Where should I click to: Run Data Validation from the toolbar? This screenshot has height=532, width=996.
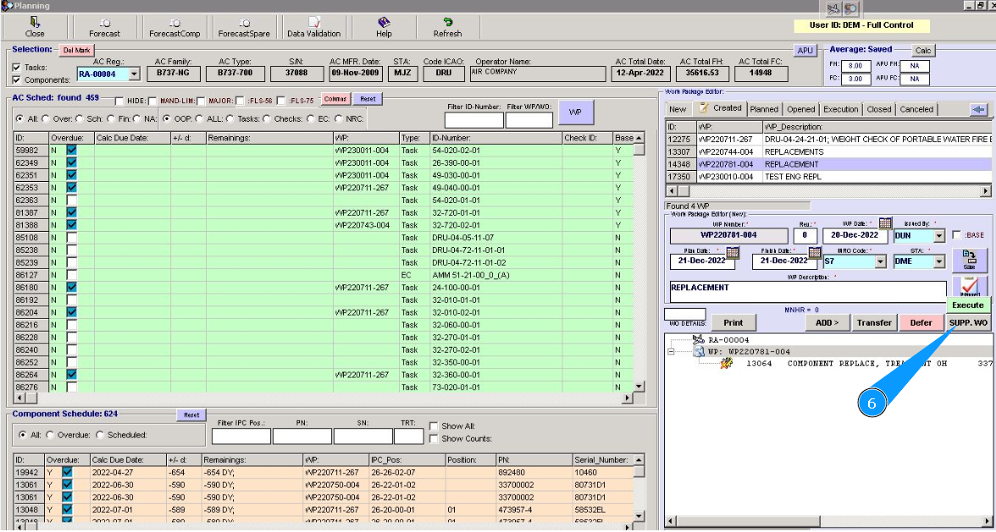313,27
